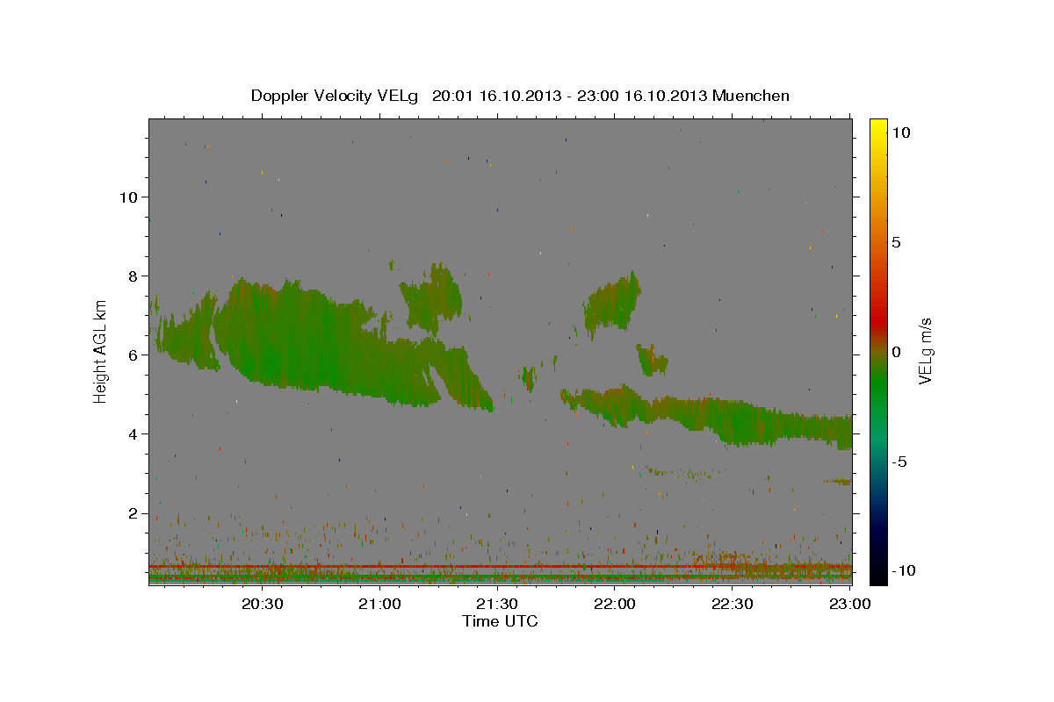Click the height tick label 8

[x=133, y=276]
